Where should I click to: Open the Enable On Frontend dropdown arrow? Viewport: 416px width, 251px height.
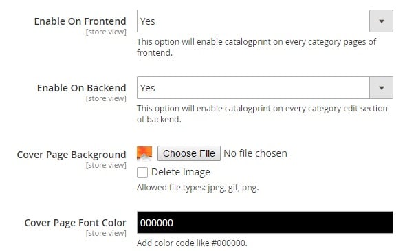coord(381,21)
